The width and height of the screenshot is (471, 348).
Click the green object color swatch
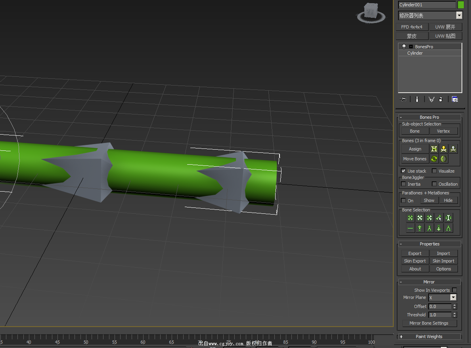pos(461,5)
